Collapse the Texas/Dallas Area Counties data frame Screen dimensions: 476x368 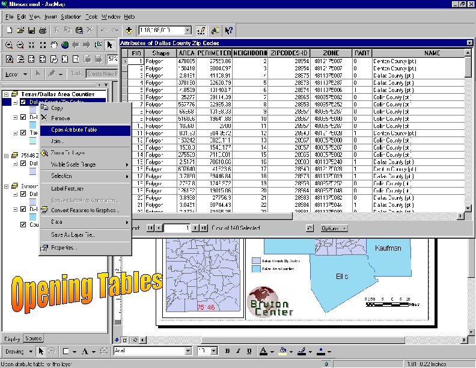tap(7, 94)
